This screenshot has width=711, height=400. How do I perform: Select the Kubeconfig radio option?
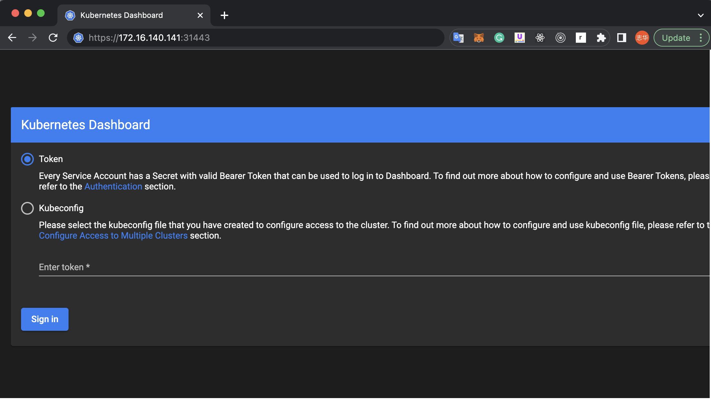(x=27, y=208)
